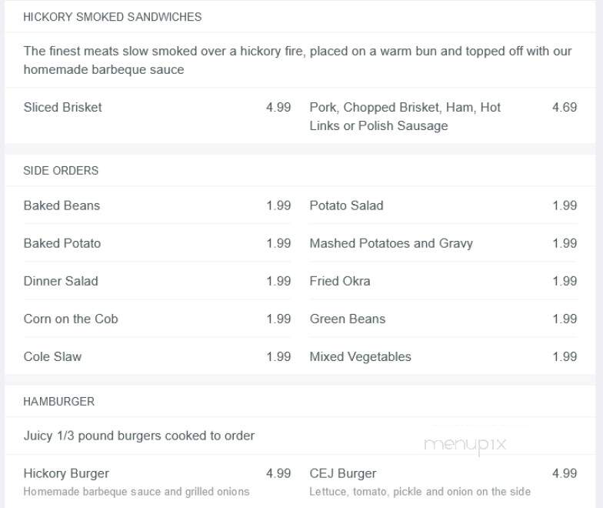Click the Hickory Smoked Sandwiches section header

click(112, 17)
